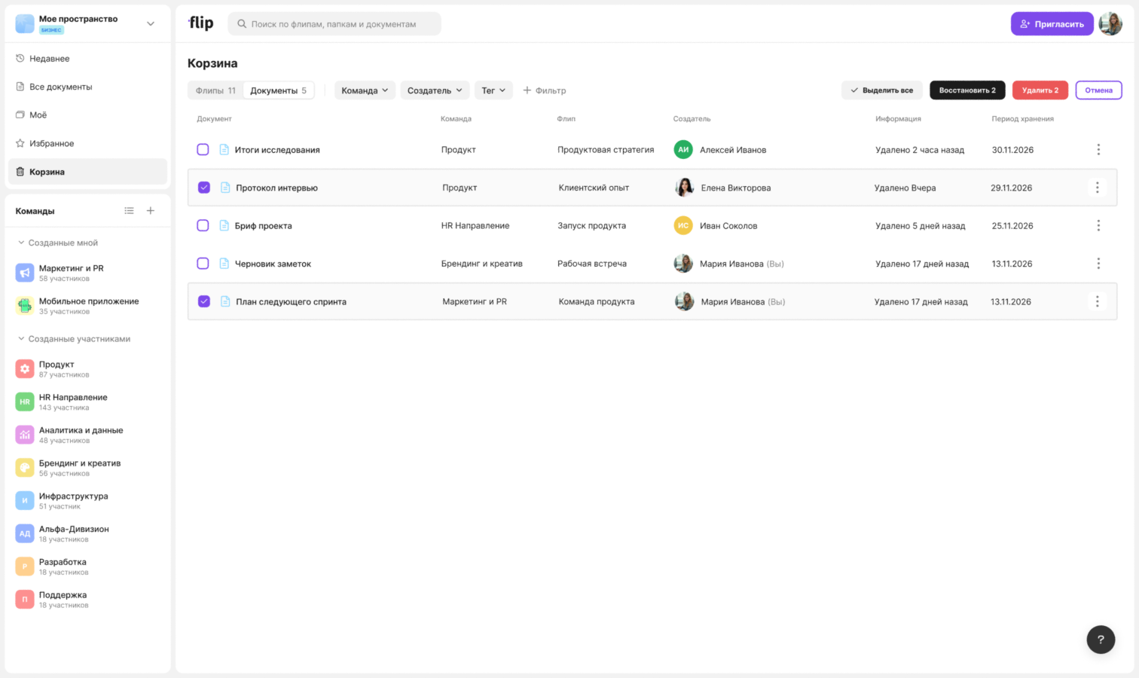Open the Тег filter dropdown
The height and width of the screenshot is (678, 1139).
tap(493, 90)
